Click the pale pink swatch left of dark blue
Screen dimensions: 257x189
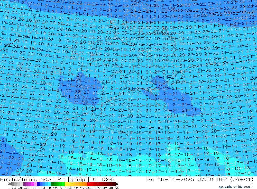(x=35, y=184)
